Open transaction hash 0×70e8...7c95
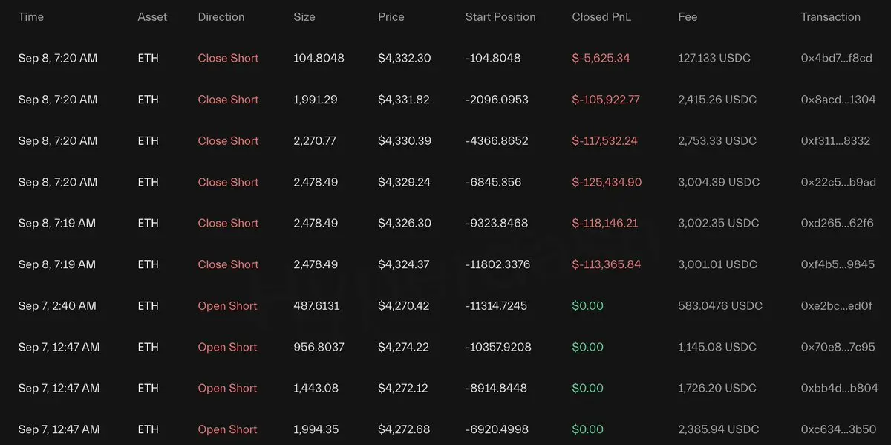Viewport: 891px width, 445px height. click(838, 347)
